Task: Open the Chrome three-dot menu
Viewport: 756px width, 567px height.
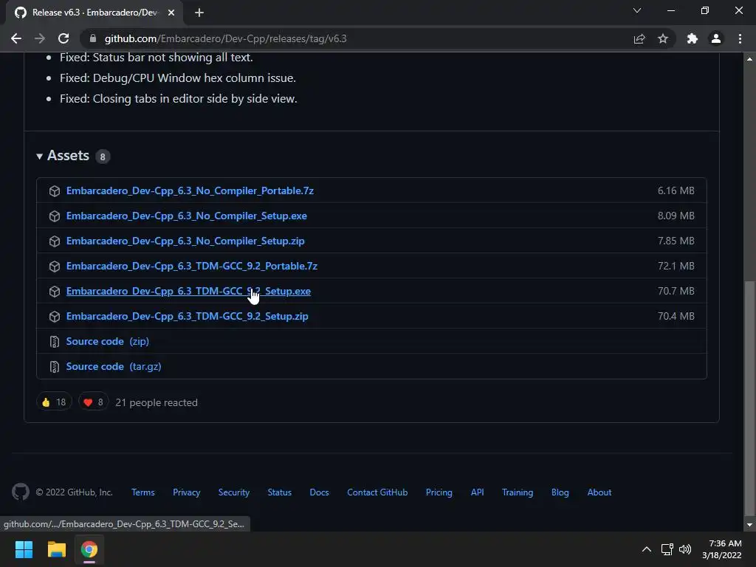Action: tap(740, 38)
